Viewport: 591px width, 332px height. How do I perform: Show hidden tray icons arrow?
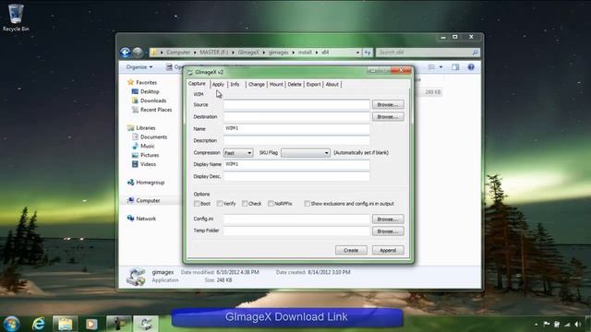536,324
